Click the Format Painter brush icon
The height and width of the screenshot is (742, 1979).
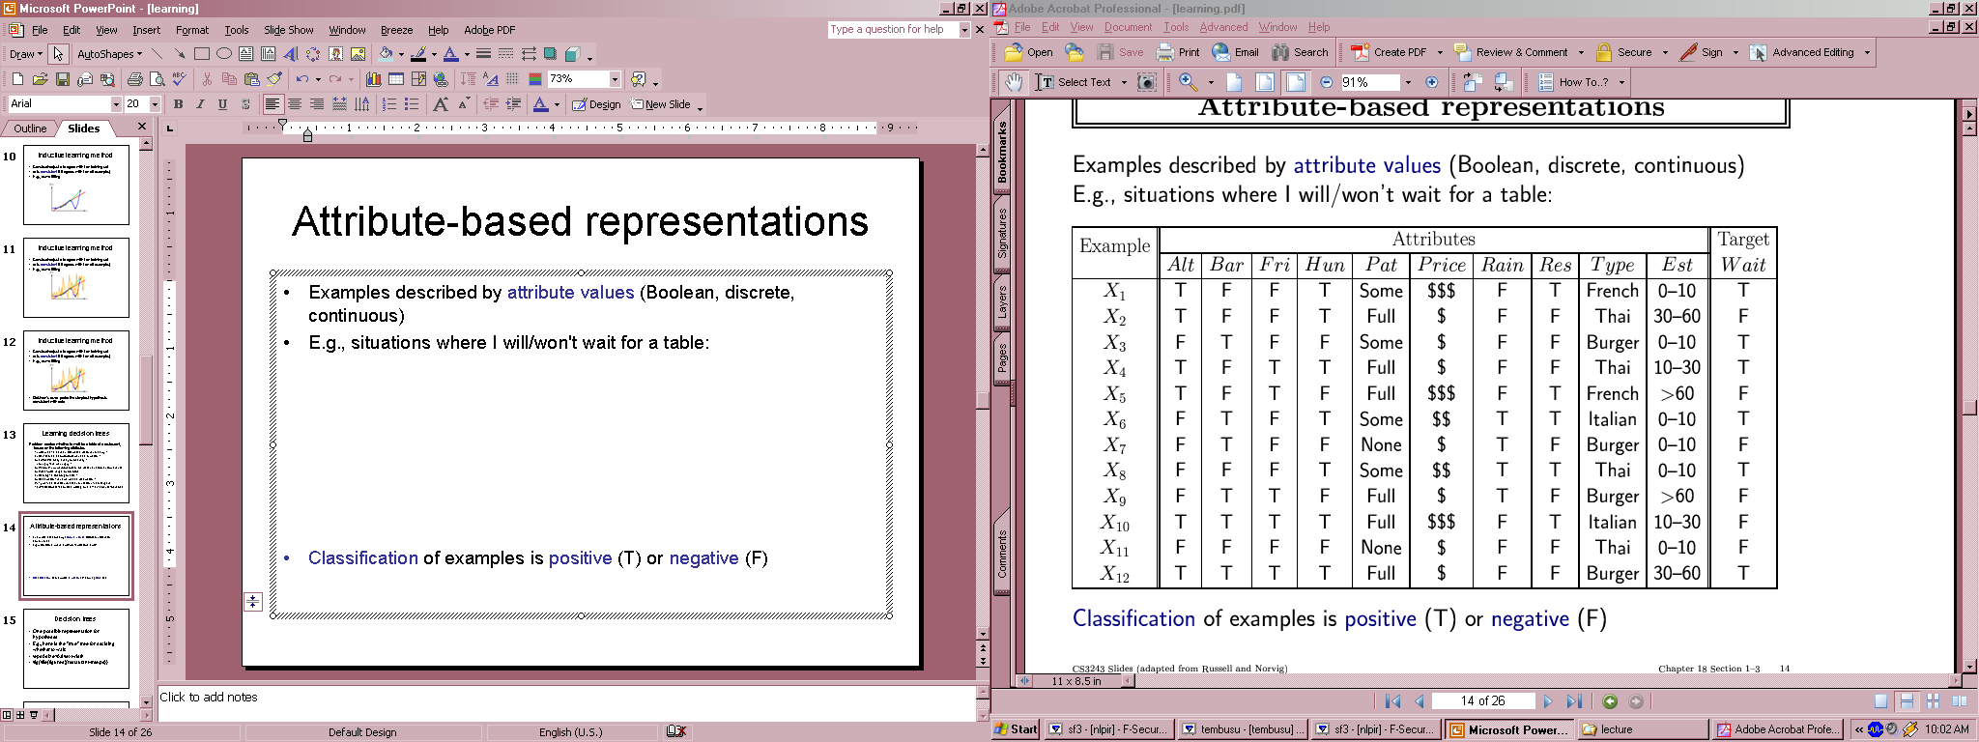[x=275, y=79]
